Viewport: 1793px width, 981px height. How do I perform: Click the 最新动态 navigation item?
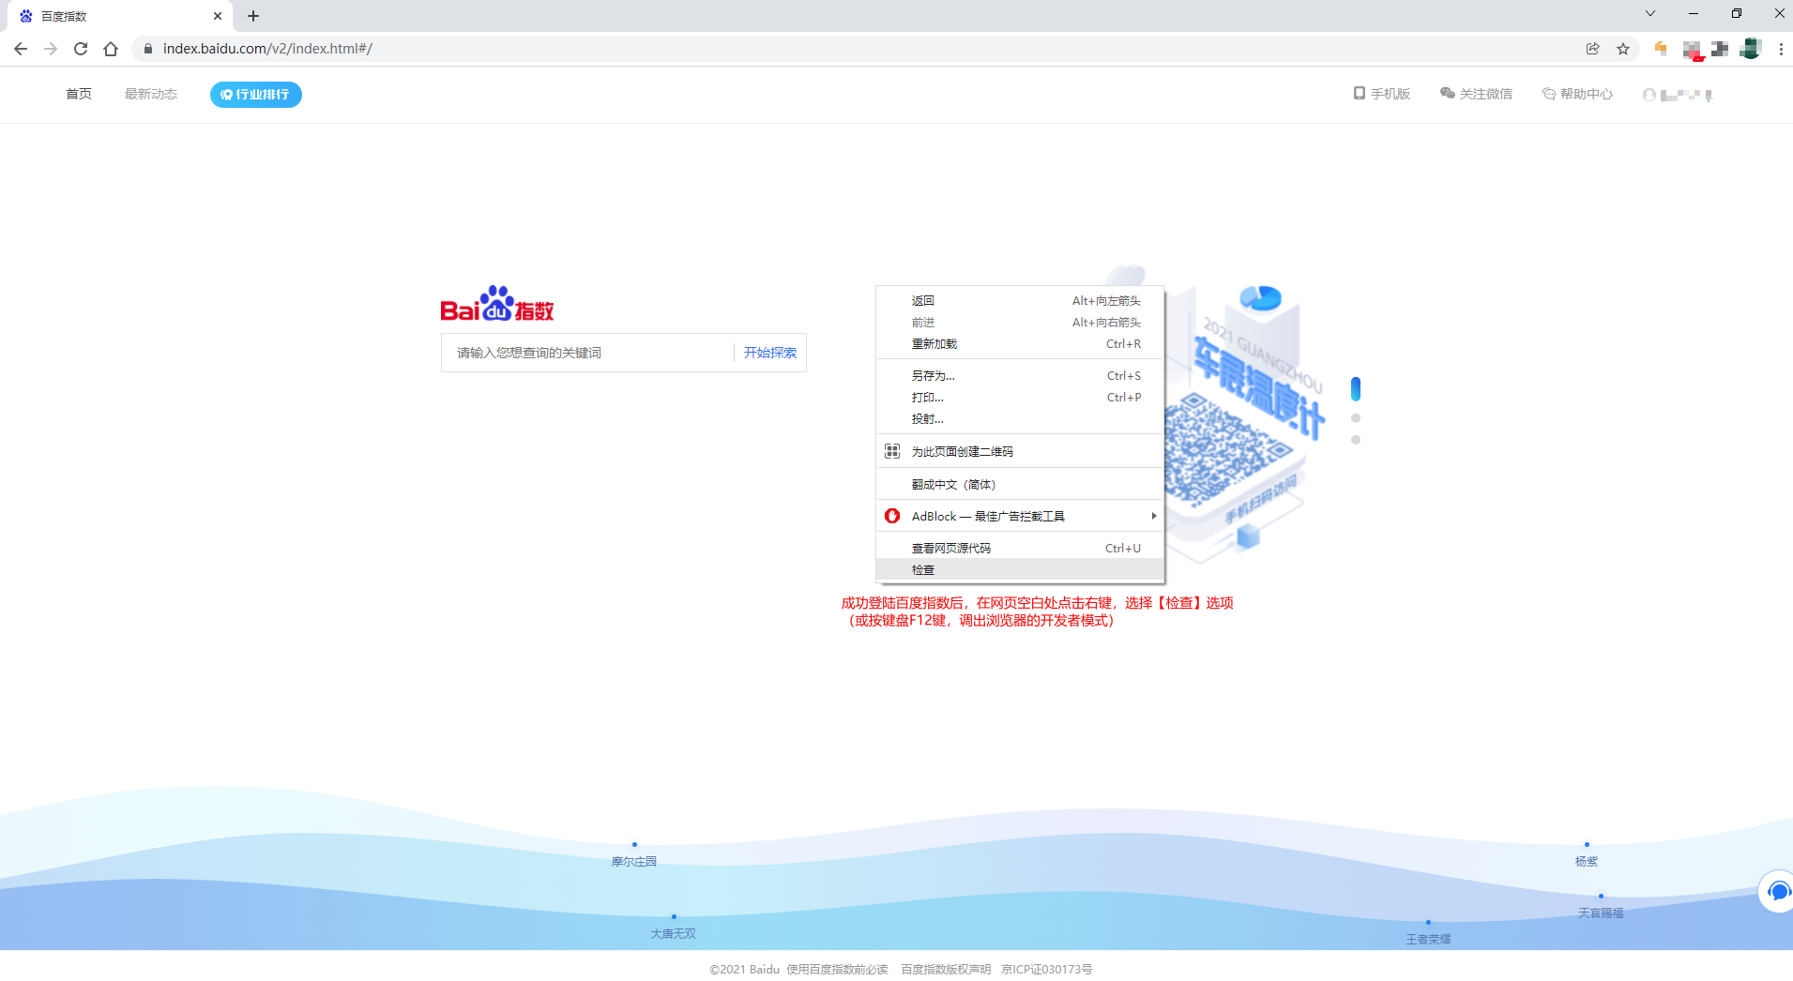coord(151,94)
